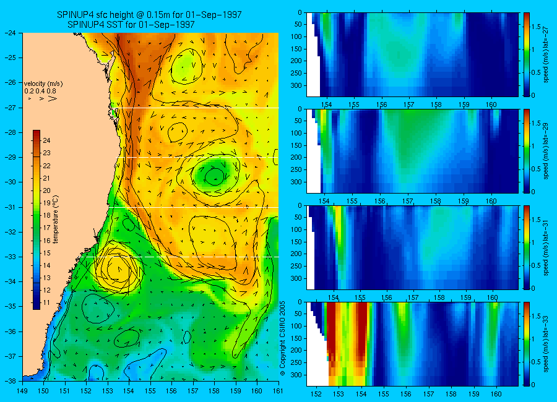Click the subtitle "SPINUP4 SST for 01-Sep-1997"
The image size is (557, 402).
(131, 25)
